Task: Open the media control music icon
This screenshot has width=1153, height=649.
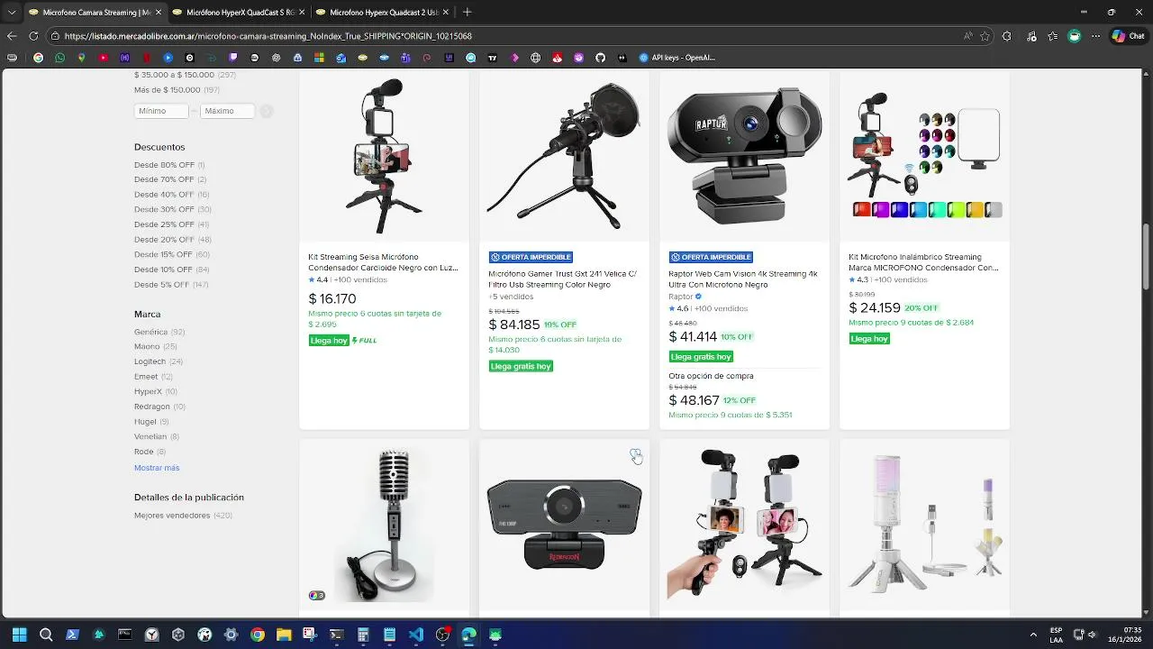Action: (1030, 36)
